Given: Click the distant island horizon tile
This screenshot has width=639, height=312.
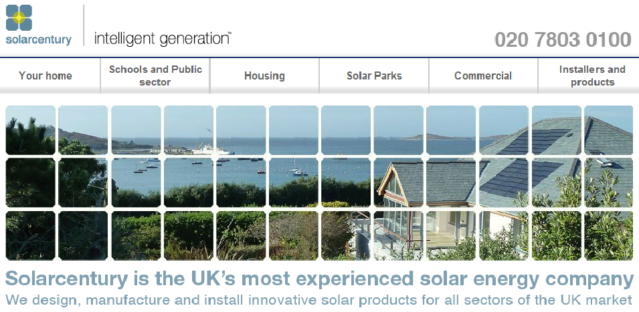Looking at the screenshot, I should click(x=451, y=130).
